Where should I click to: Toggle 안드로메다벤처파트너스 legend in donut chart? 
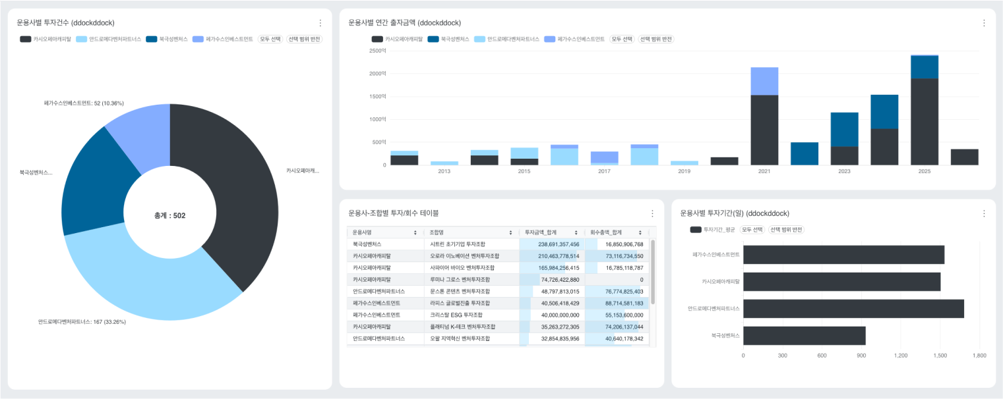click(x=109, y=40)
